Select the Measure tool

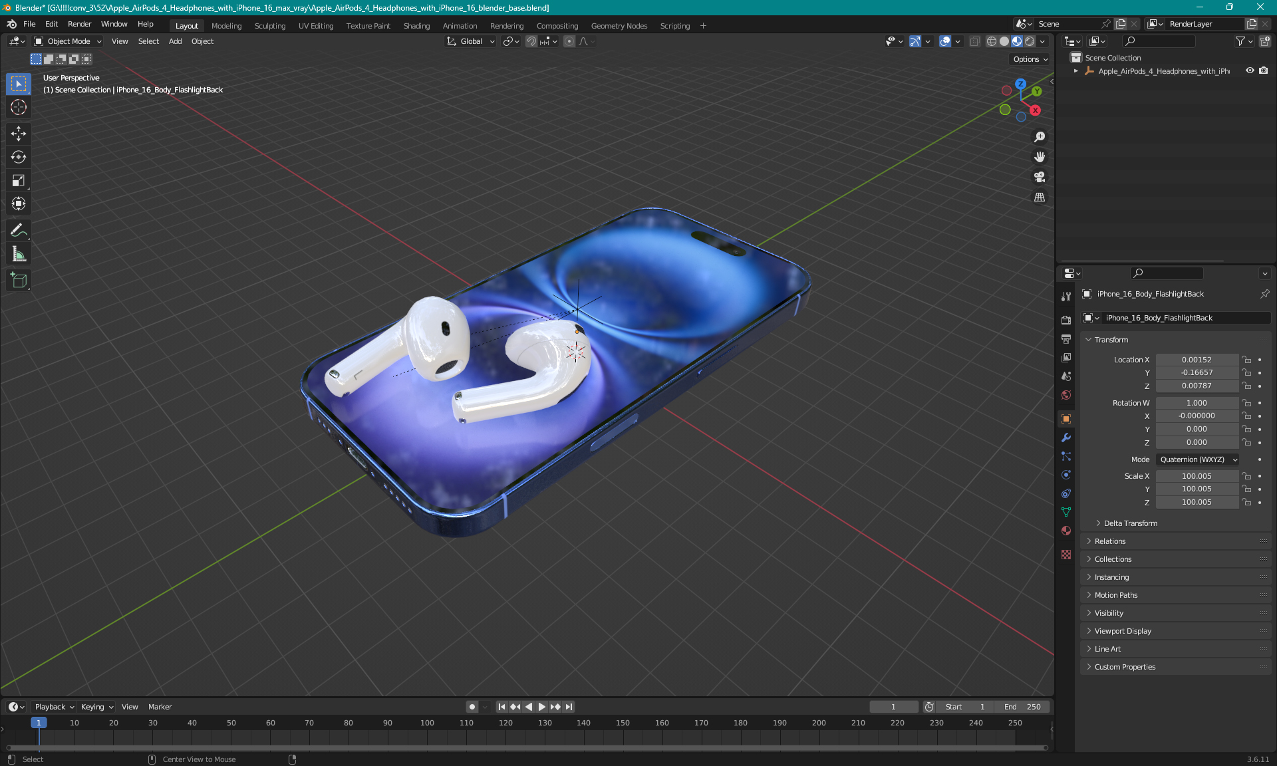pyautogui.click(x=19, y=253)
